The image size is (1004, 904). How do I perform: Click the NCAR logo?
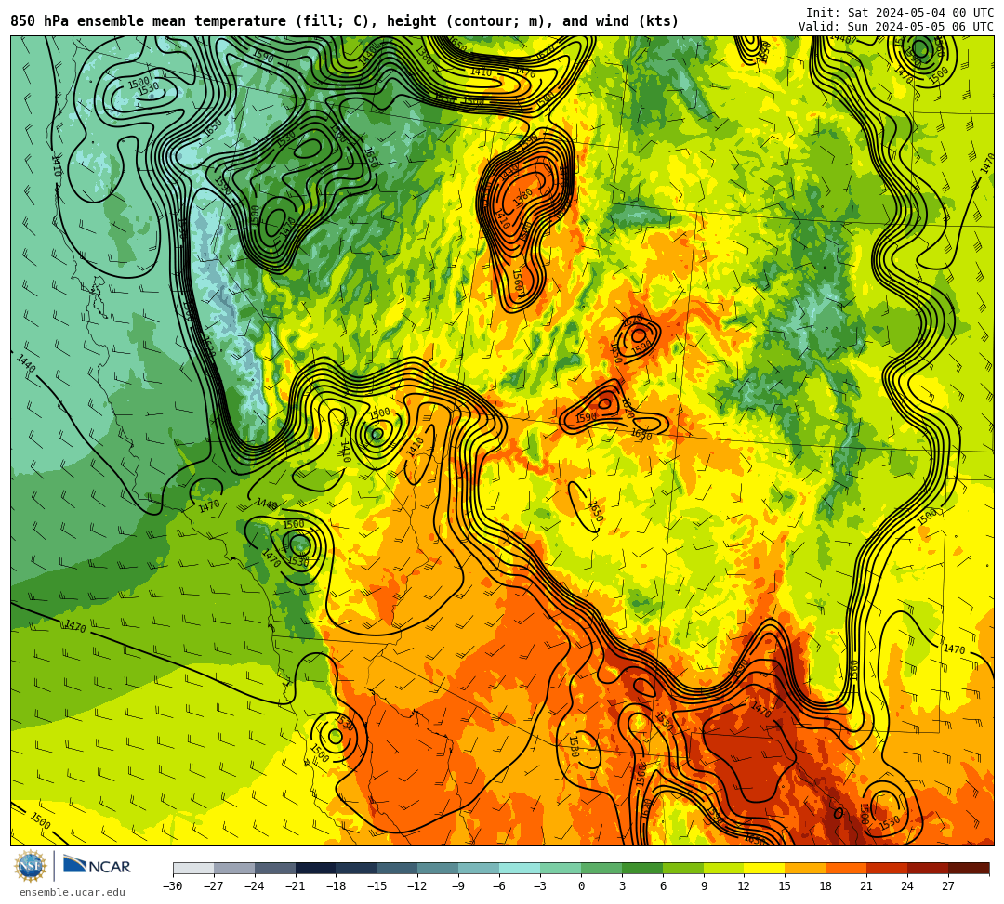pos(97,866)
